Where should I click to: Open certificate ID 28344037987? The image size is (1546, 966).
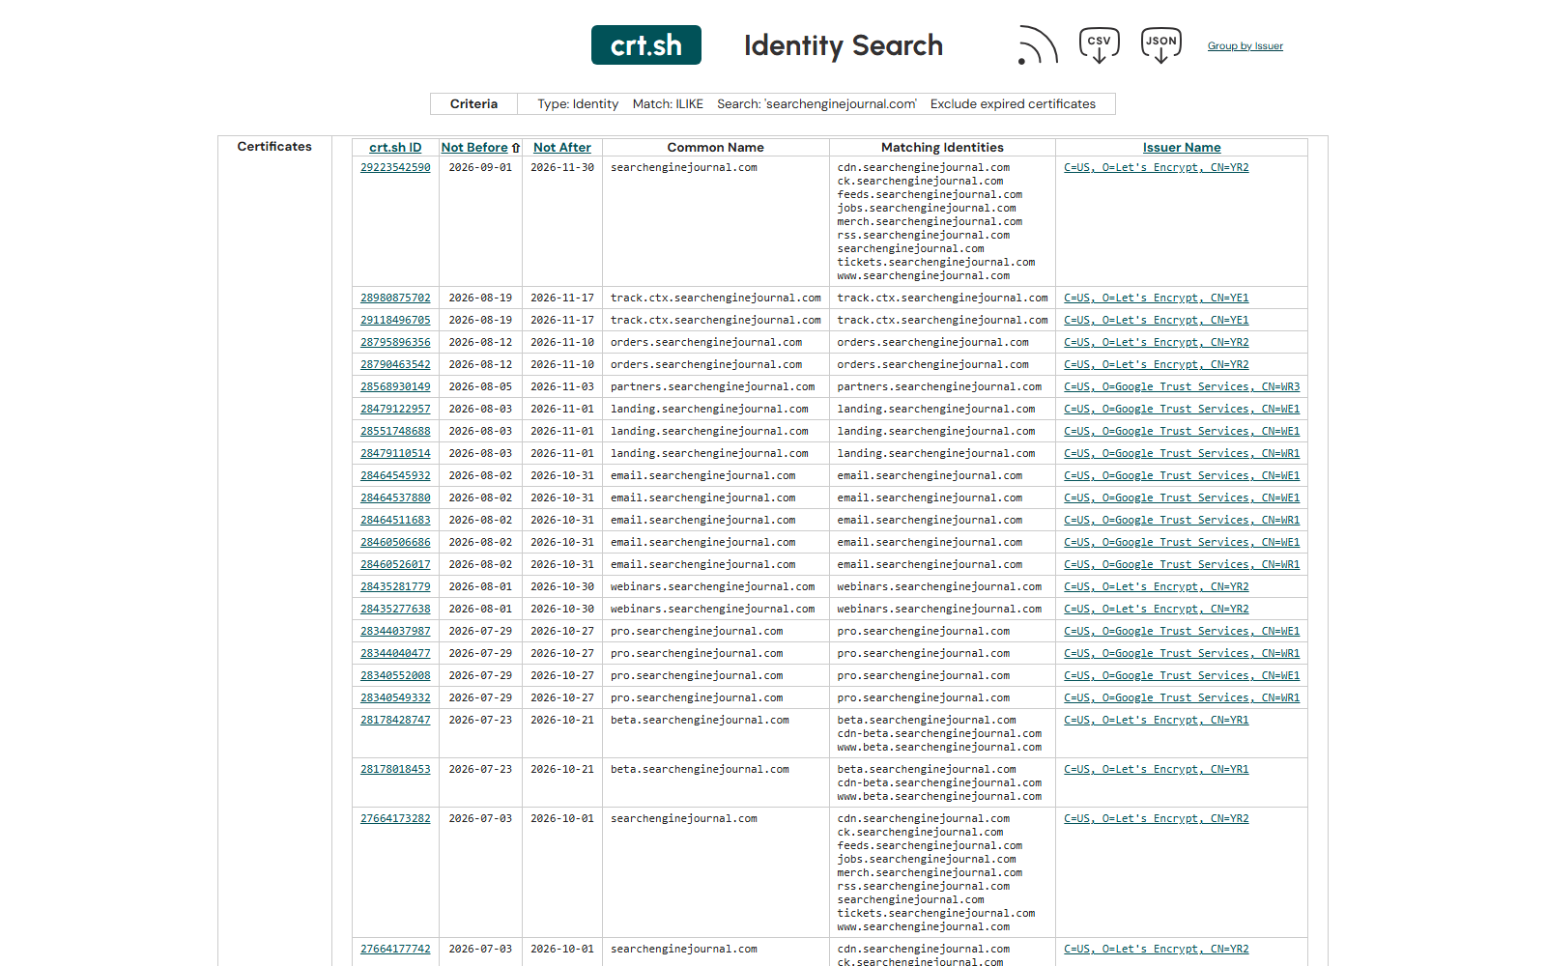click(395, 632)
